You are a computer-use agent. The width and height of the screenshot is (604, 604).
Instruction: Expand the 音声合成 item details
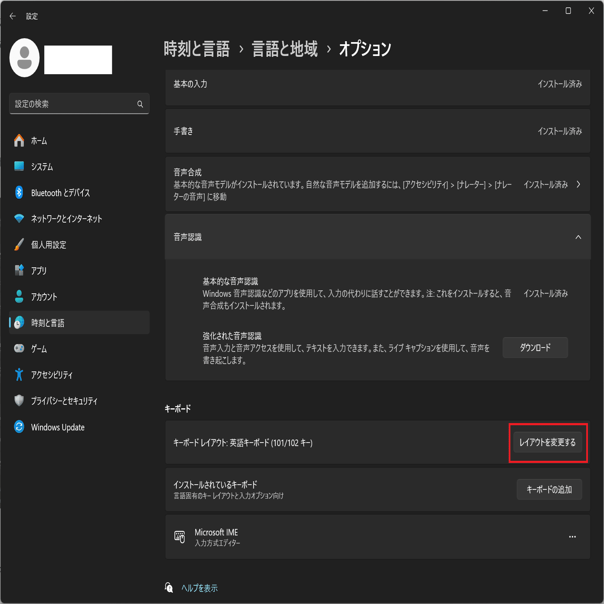pos(578,184)
